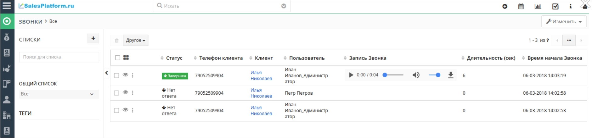Mute the call recording audio

(416, 75)
